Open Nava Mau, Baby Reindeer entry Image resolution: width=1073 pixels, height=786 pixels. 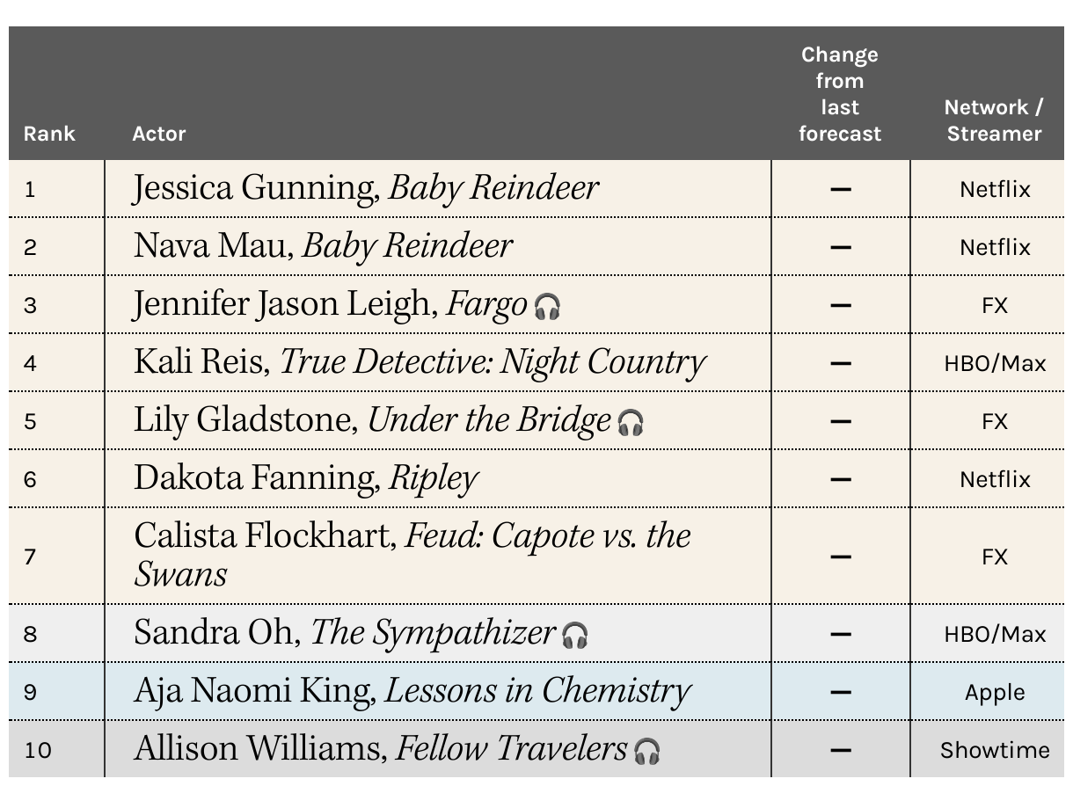[x=323, y=246]
